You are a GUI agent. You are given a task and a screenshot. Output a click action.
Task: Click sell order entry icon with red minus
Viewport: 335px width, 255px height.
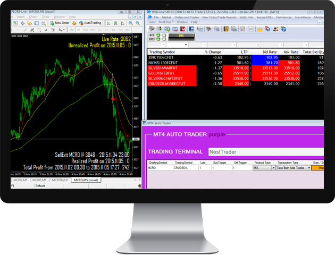[x=175, y=29]
